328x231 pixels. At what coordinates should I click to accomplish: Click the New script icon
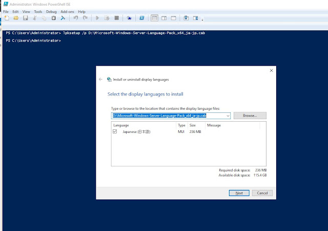[x=7, y=18]
